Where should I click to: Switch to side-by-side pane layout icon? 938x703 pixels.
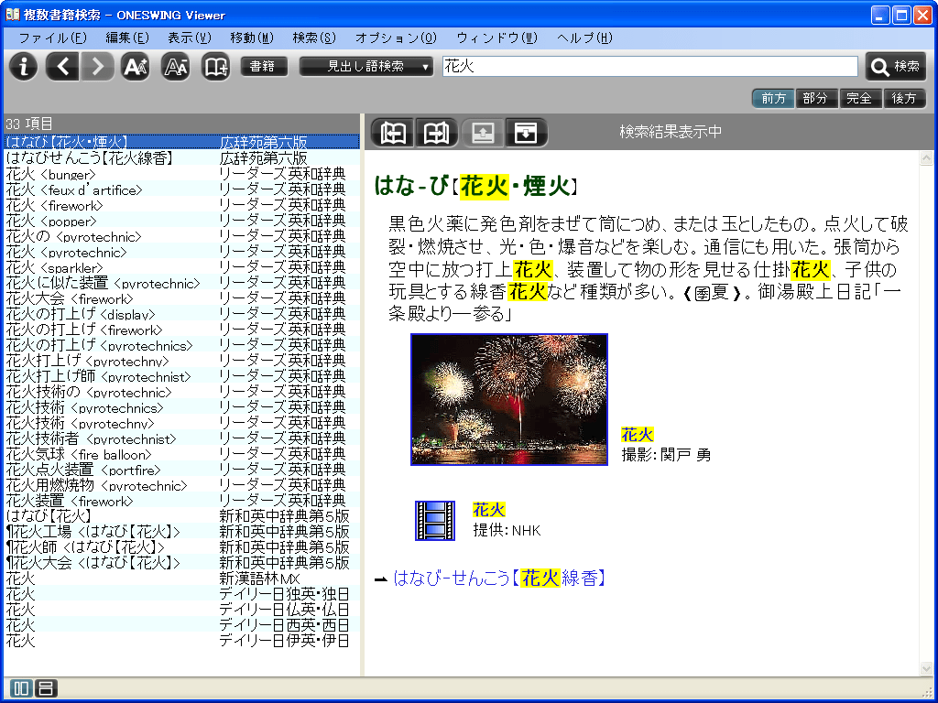tap(21, 688)
